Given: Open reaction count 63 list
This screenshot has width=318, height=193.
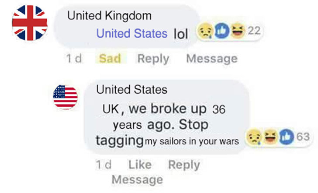Looking at the screenshot, I should pyautogui.click(x=303, y=137).
